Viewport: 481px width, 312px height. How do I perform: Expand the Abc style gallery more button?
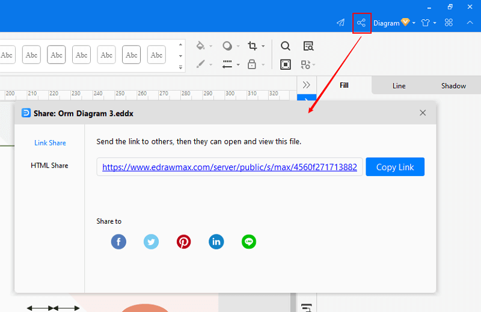pyautogui.click(x=180, y=67)
